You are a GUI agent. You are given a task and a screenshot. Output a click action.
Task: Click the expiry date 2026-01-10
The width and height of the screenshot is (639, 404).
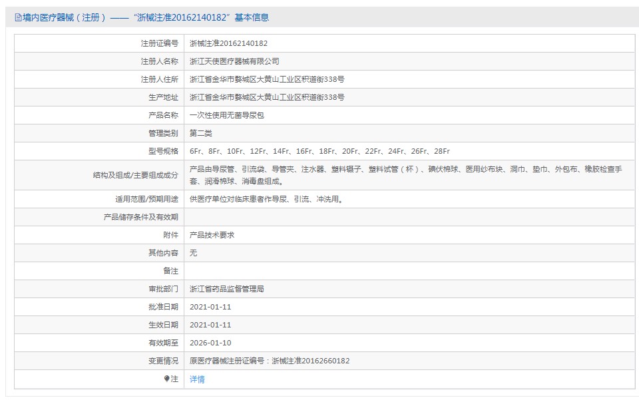210,343
